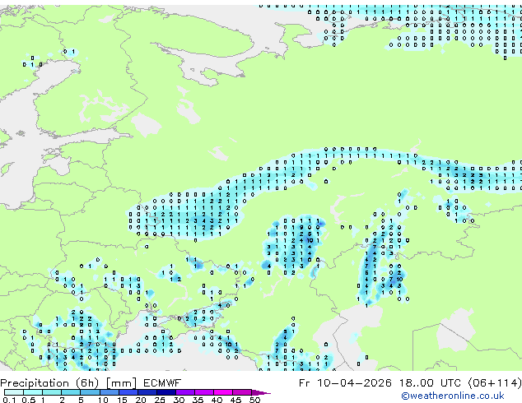Screen dimensions: 522x403
Task: Click the '(06+114)' forecast run label
Action: (x=494, y=382)
